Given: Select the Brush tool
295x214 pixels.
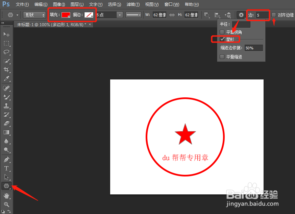Looking at the screenshot, I should click(6, 97).
